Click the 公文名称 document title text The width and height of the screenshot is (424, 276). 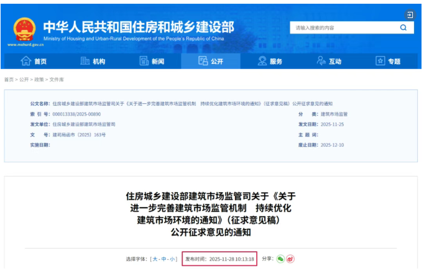point(193,104)
